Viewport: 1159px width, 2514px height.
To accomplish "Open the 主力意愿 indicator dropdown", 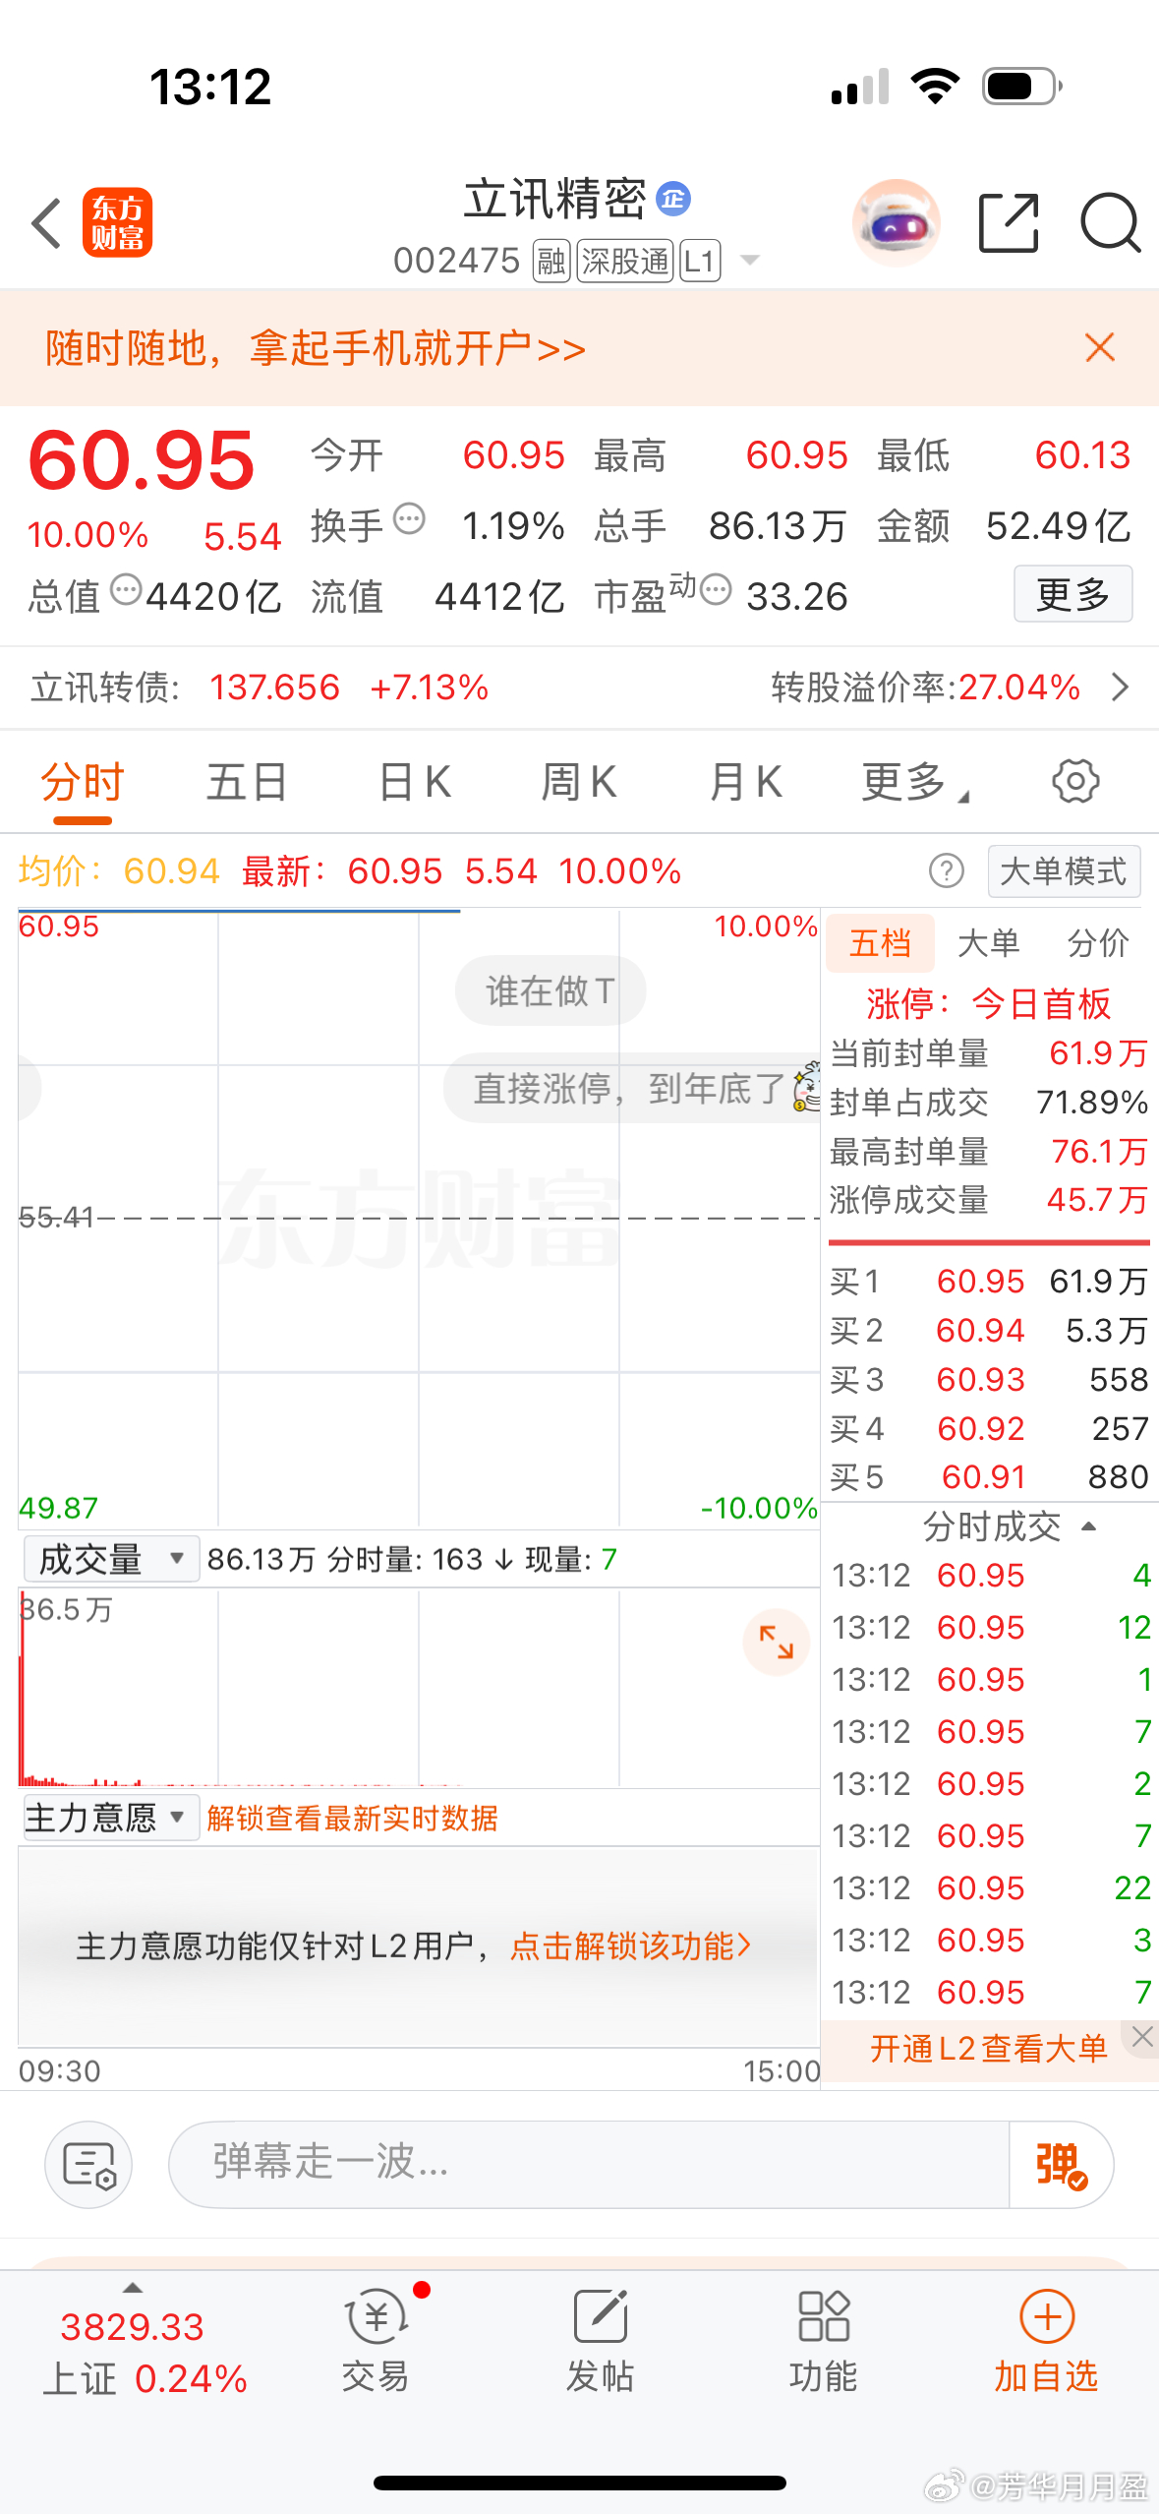I will [x=111, y=1818].
